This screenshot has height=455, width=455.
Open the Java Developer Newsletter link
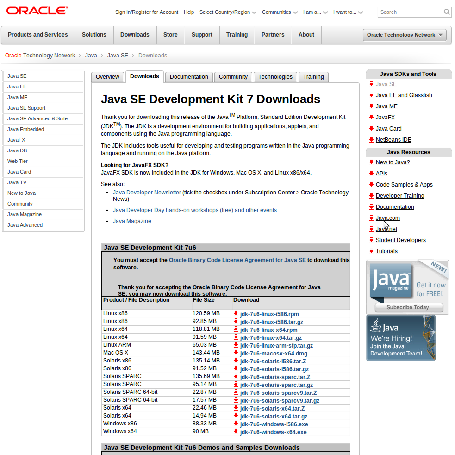(147, 193)
